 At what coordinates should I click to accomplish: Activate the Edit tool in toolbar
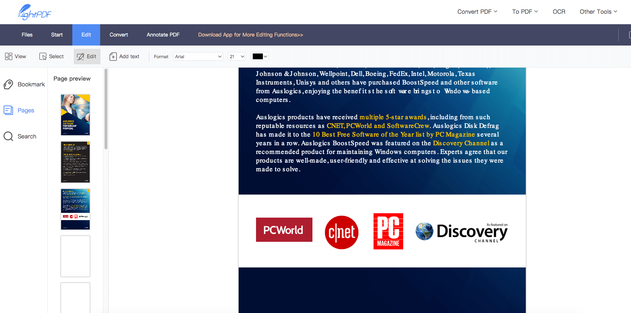coord(87,56)
